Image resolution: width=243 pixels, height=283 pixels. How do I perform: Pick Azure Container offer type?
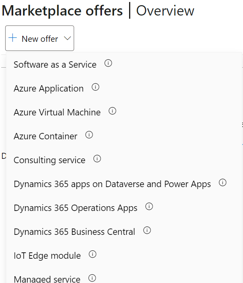45,136
